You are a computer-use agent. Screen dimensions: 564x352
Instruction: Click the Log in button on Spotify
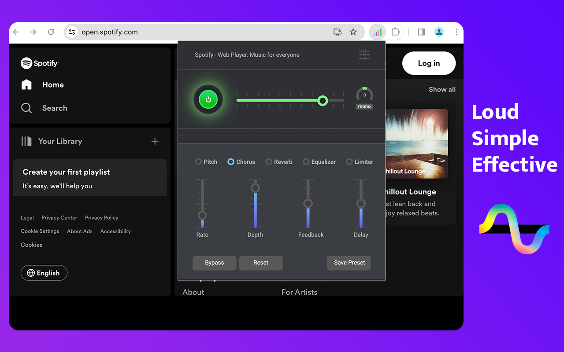(x=429, y=63)
